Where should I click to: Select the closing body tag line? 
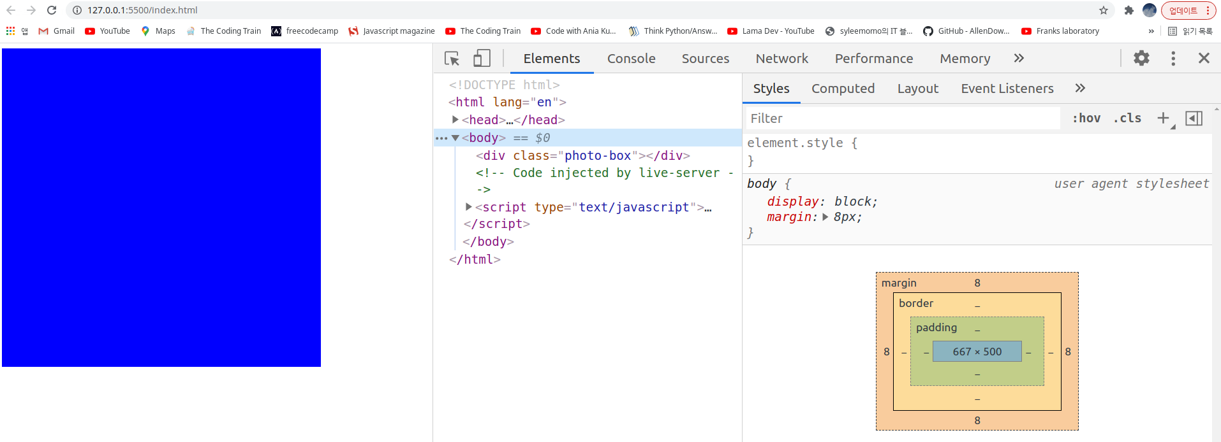(488, 241)
